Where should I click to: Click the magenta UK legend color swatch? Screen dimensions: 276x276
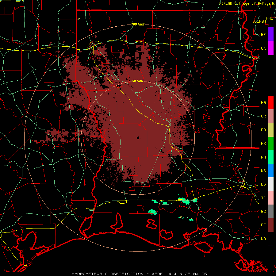click(271, 48)
